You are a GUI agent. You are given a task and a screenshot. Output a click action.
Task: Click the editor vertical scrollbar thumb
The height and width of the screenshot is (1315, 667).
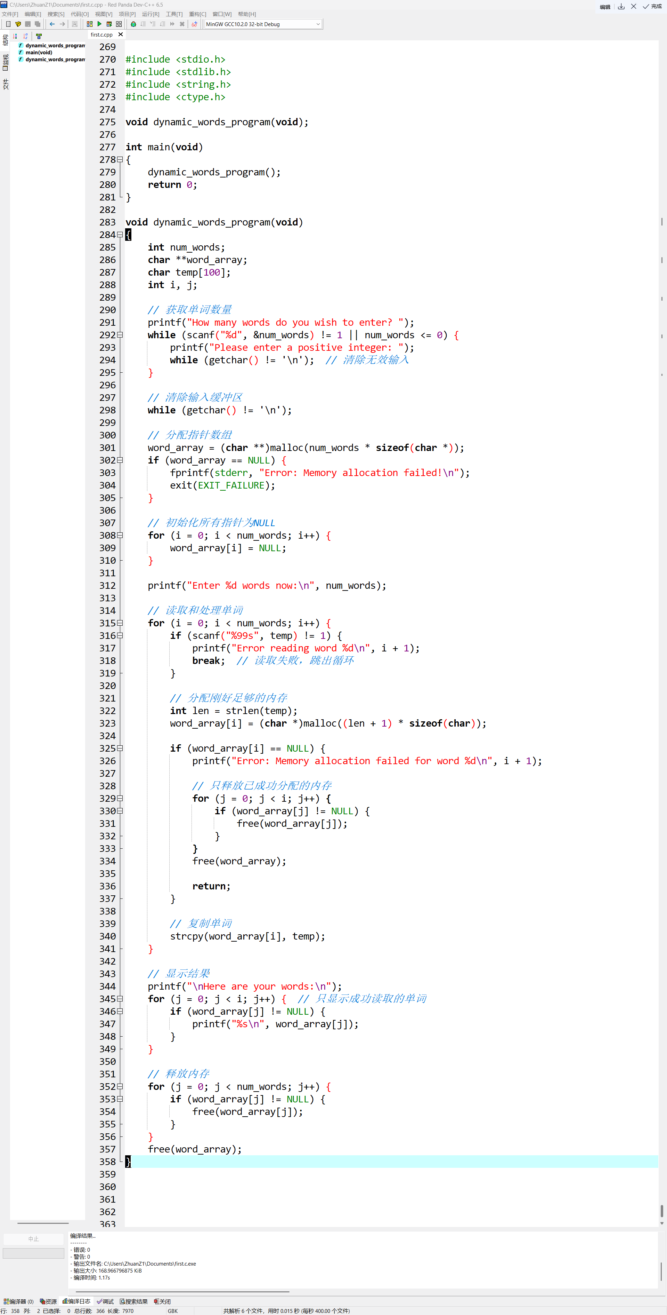click(662, 1211)
